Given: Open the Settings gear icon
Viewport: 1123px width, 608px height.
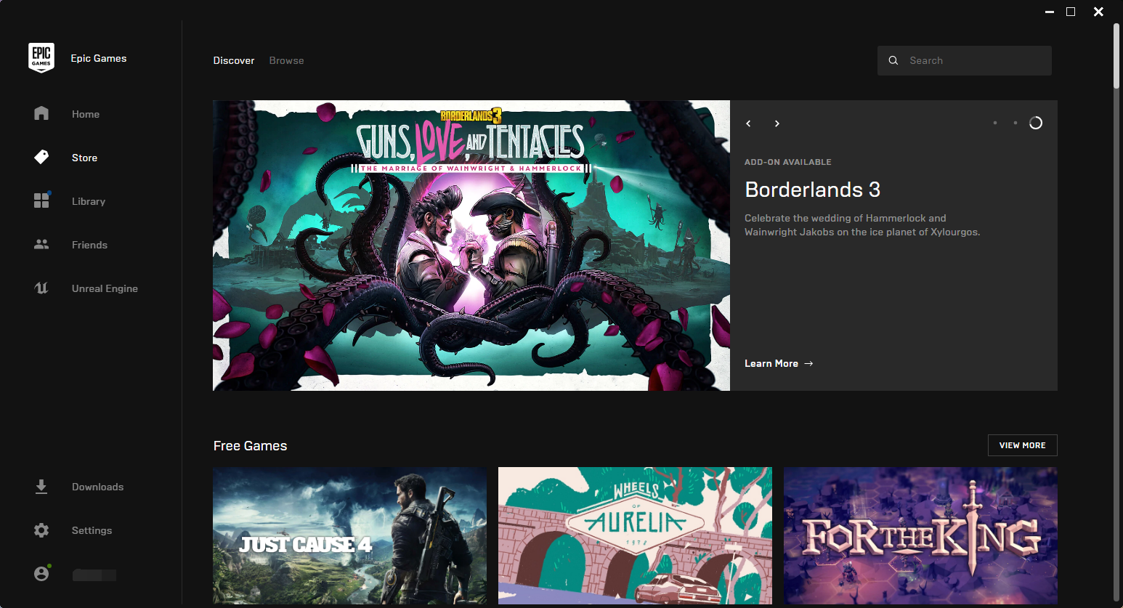Looking at the screenshot, I should coord(41,530).
